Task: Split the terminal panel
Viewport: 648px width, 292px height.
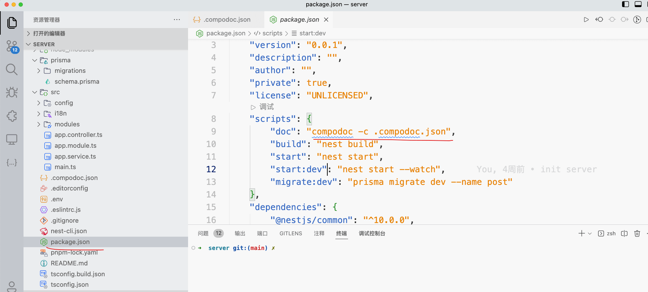Action: [x=624, y=234]
